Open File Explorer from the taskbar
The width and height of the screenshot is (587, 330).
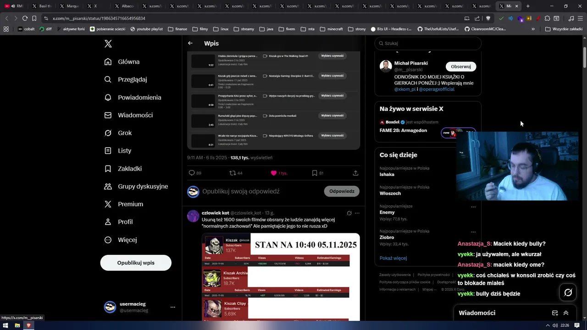(17, 325)
